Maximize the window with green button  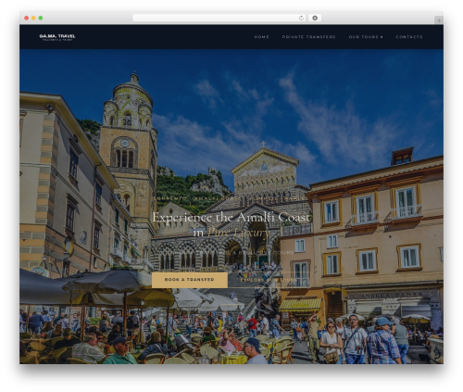click(x=41, y=18)
